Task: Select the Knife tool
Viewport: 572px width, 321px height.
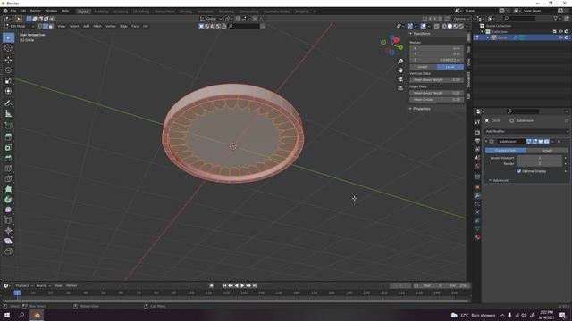Action: pyautogui.click(x=8, y=178)
